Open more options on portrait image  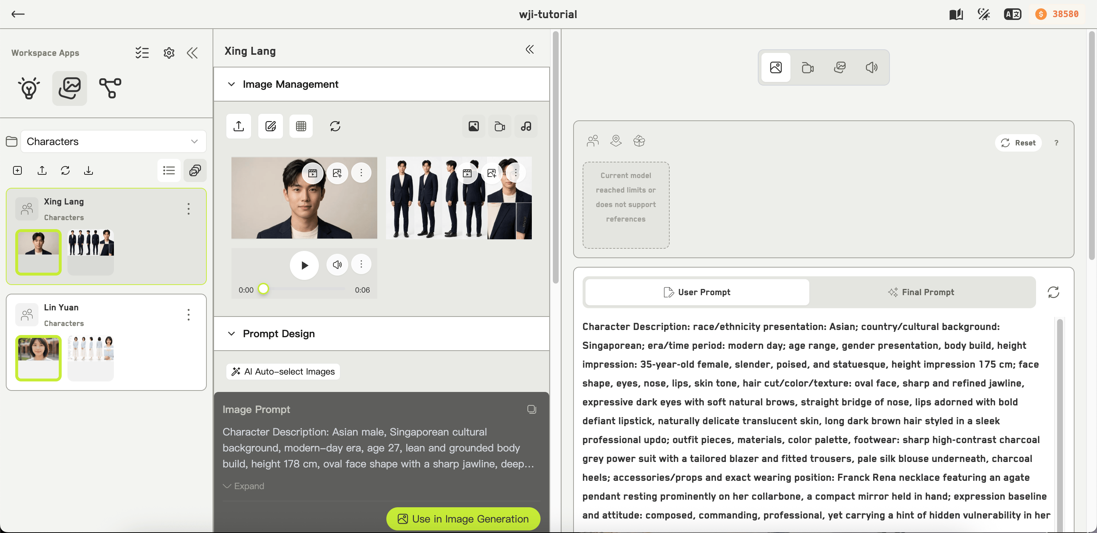coord(361,173)
